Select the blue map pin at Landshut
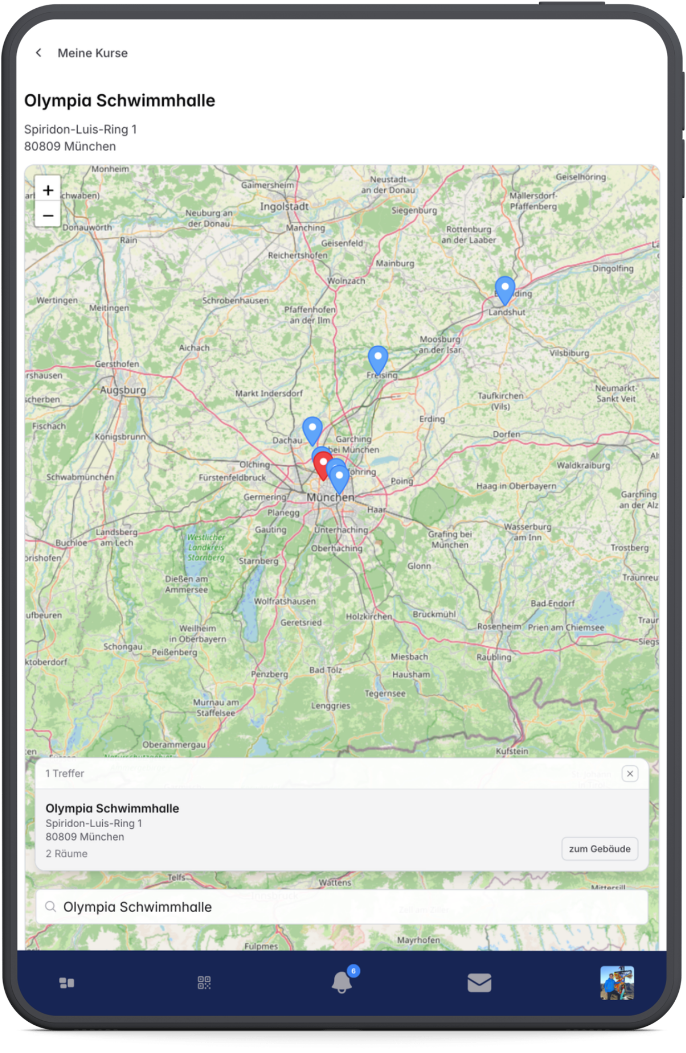This screenshot has width=686, height=1053. 505,290
